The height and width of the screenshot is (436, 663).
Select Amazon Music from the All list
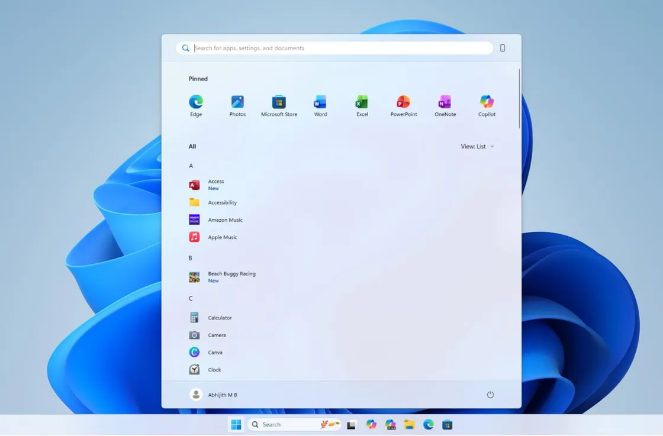[225, 219]
